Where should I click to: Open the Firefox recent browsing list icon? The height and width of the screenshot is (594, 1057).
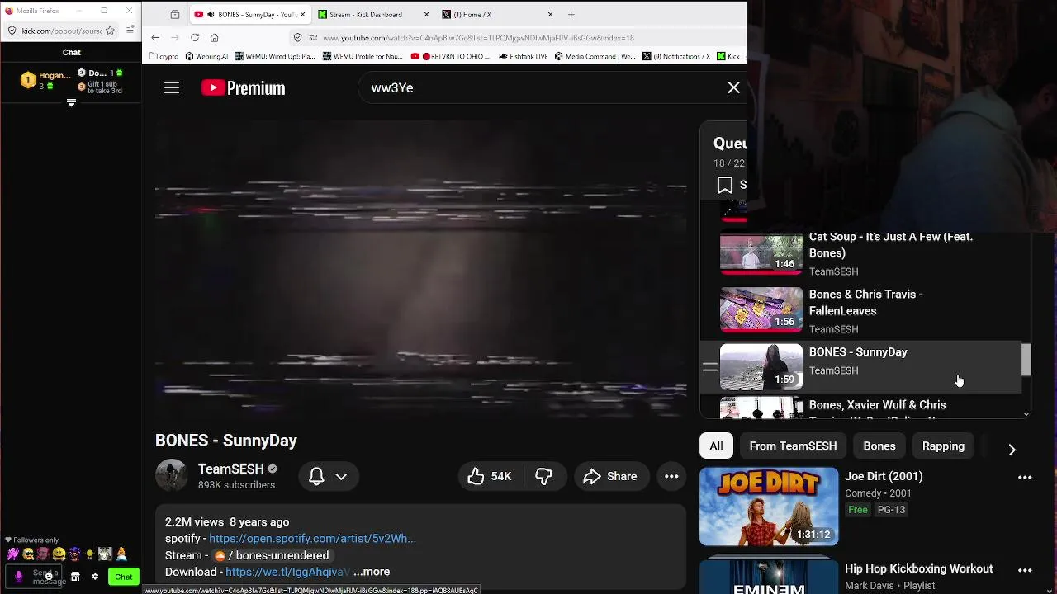[x=175, y=15]
